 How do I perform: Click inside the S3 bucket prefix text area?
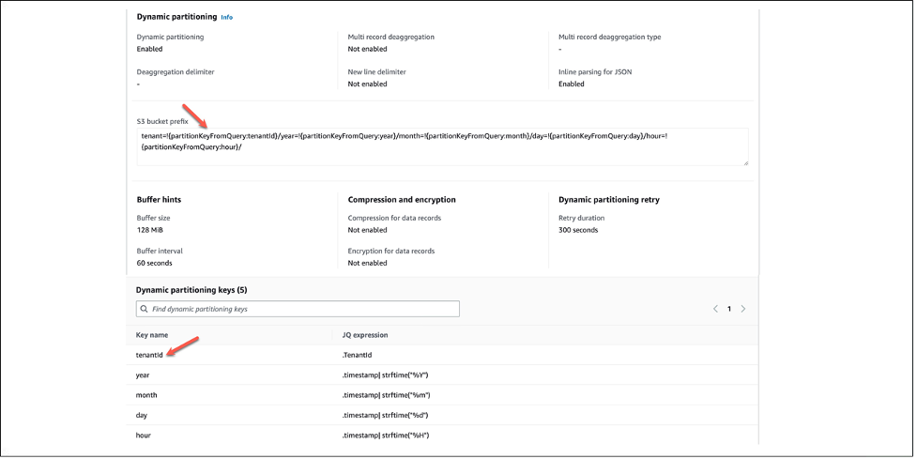(x=443, y=146)
